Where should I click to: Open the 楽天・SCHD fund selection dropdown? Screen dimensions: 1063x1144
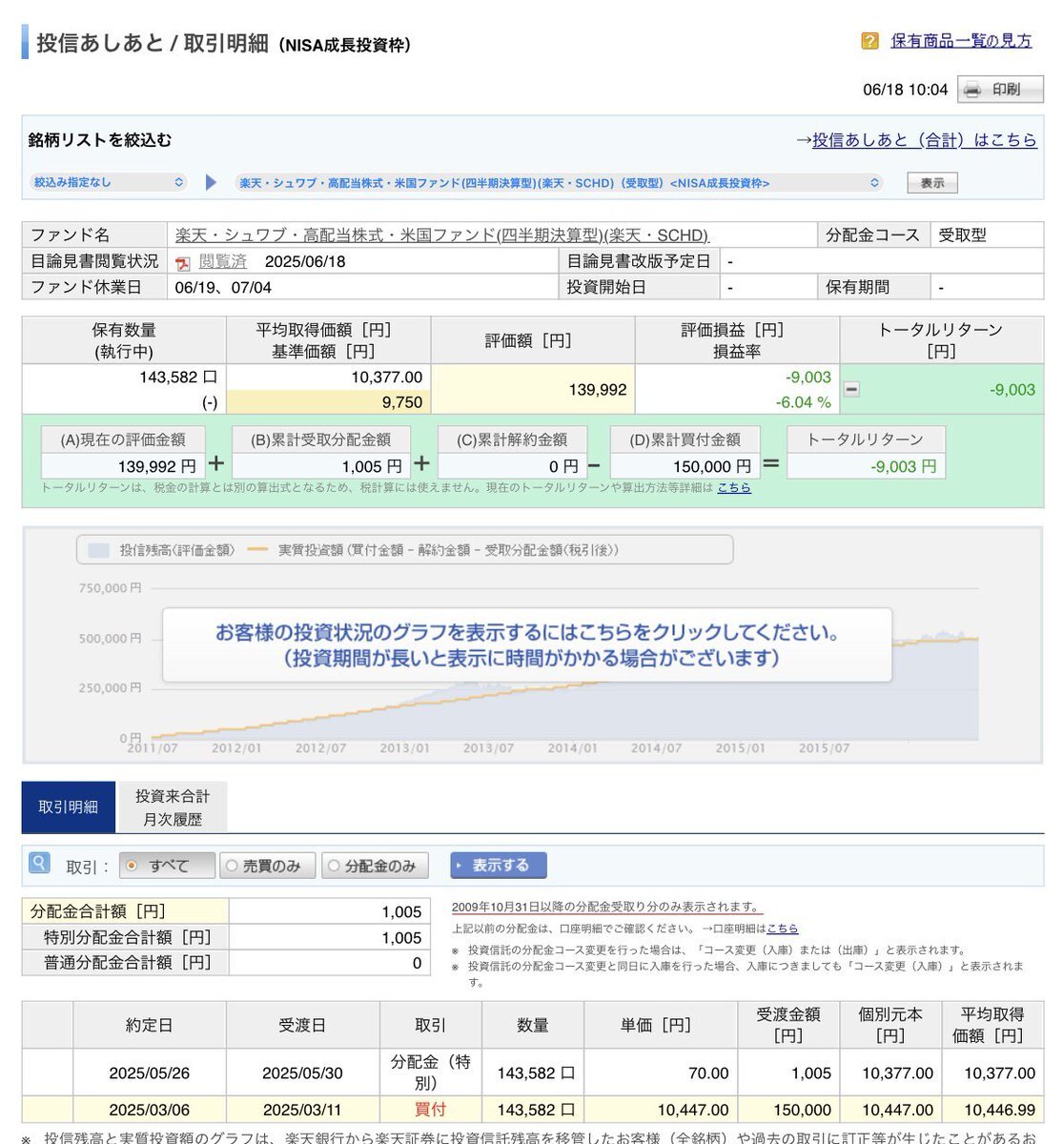pos(559,183)
